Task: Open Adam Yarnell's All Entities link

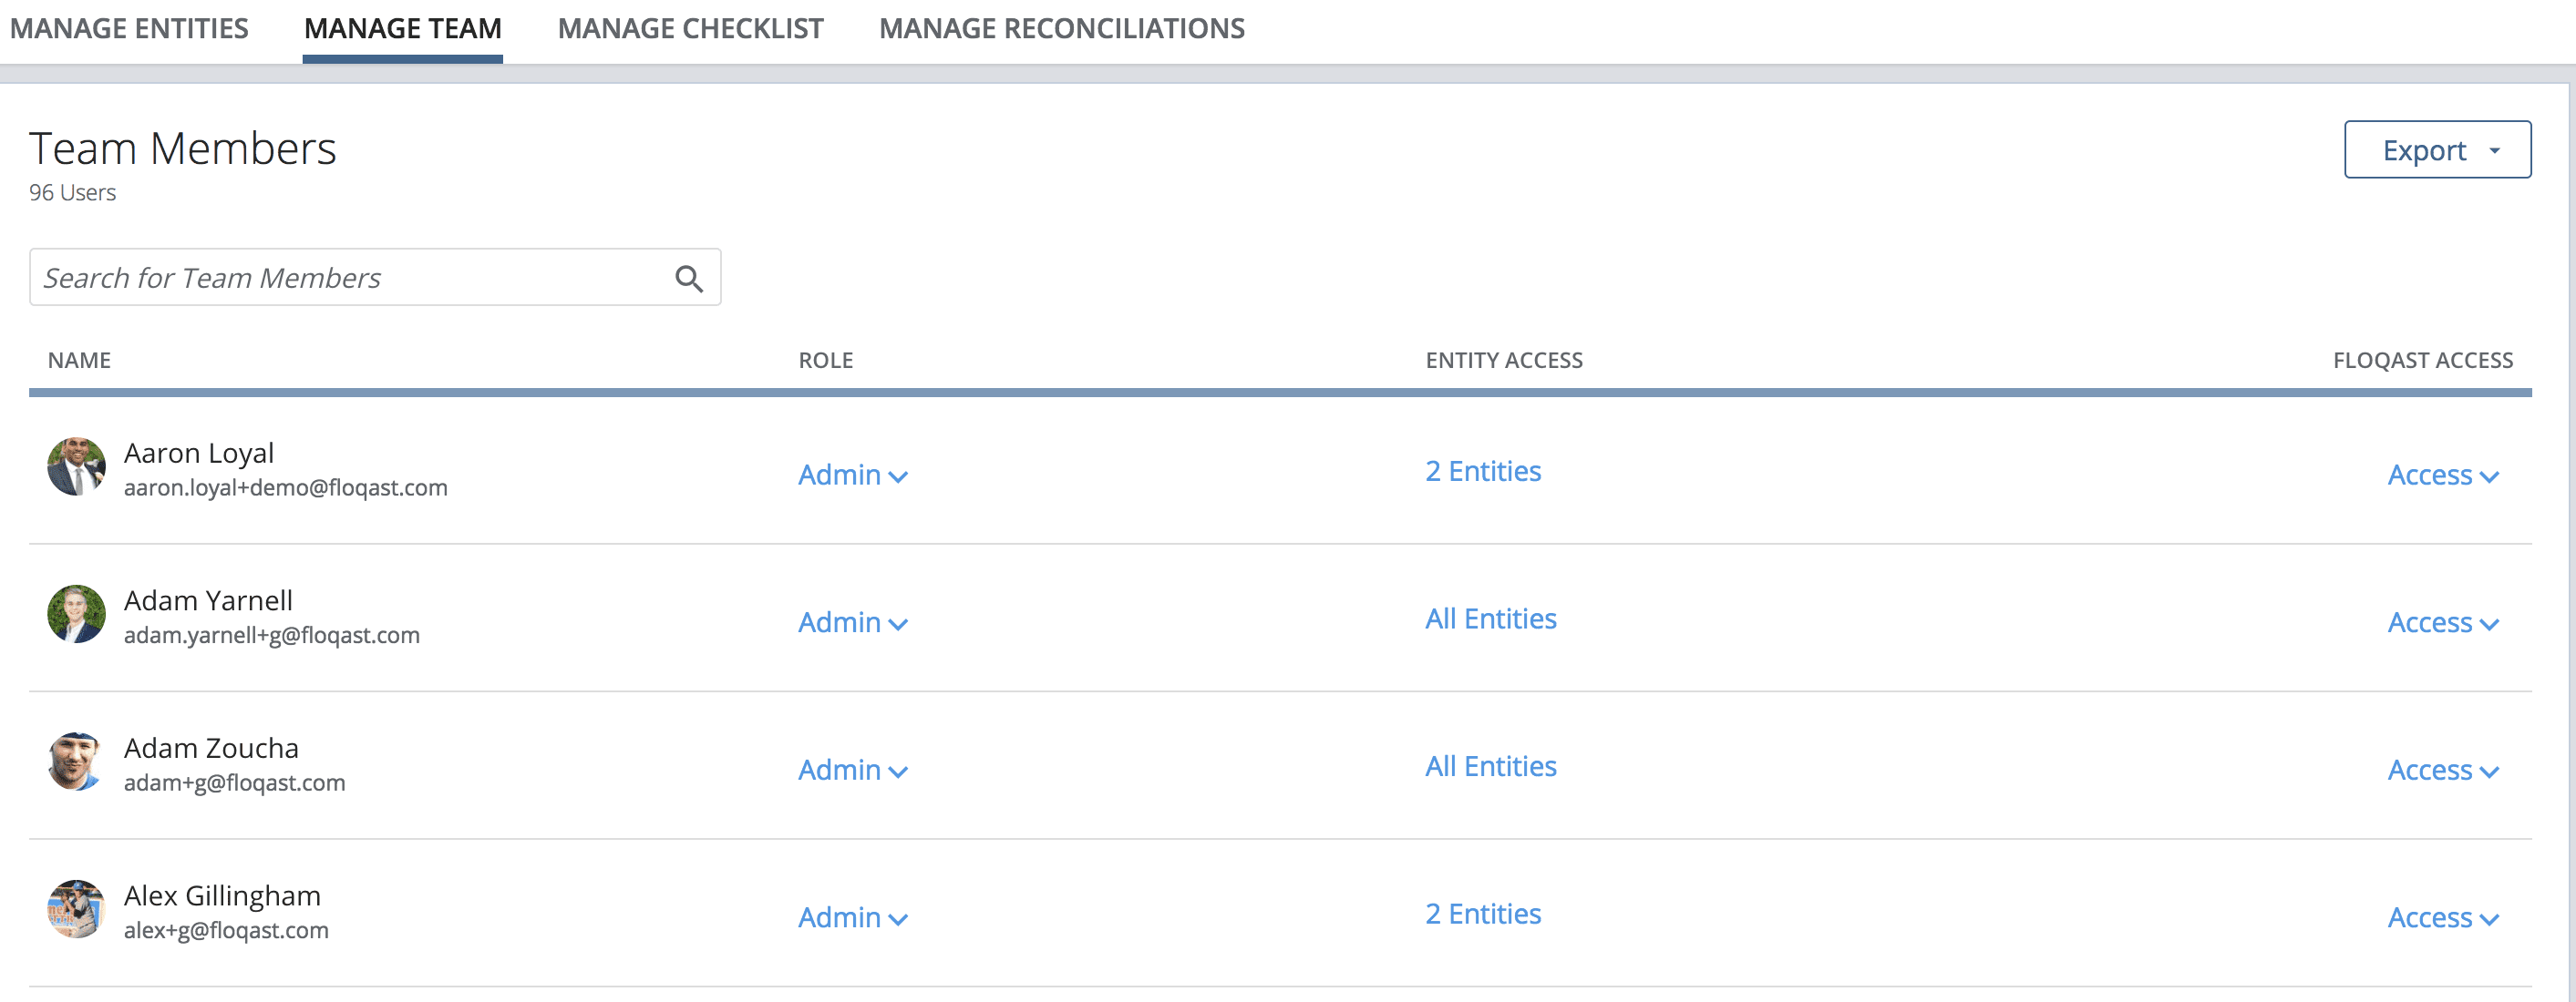Action: (1491, 619)
